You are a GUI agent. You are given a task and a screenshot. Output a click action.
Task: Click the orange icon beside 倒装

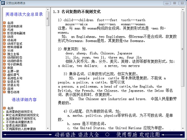point(4,68)
